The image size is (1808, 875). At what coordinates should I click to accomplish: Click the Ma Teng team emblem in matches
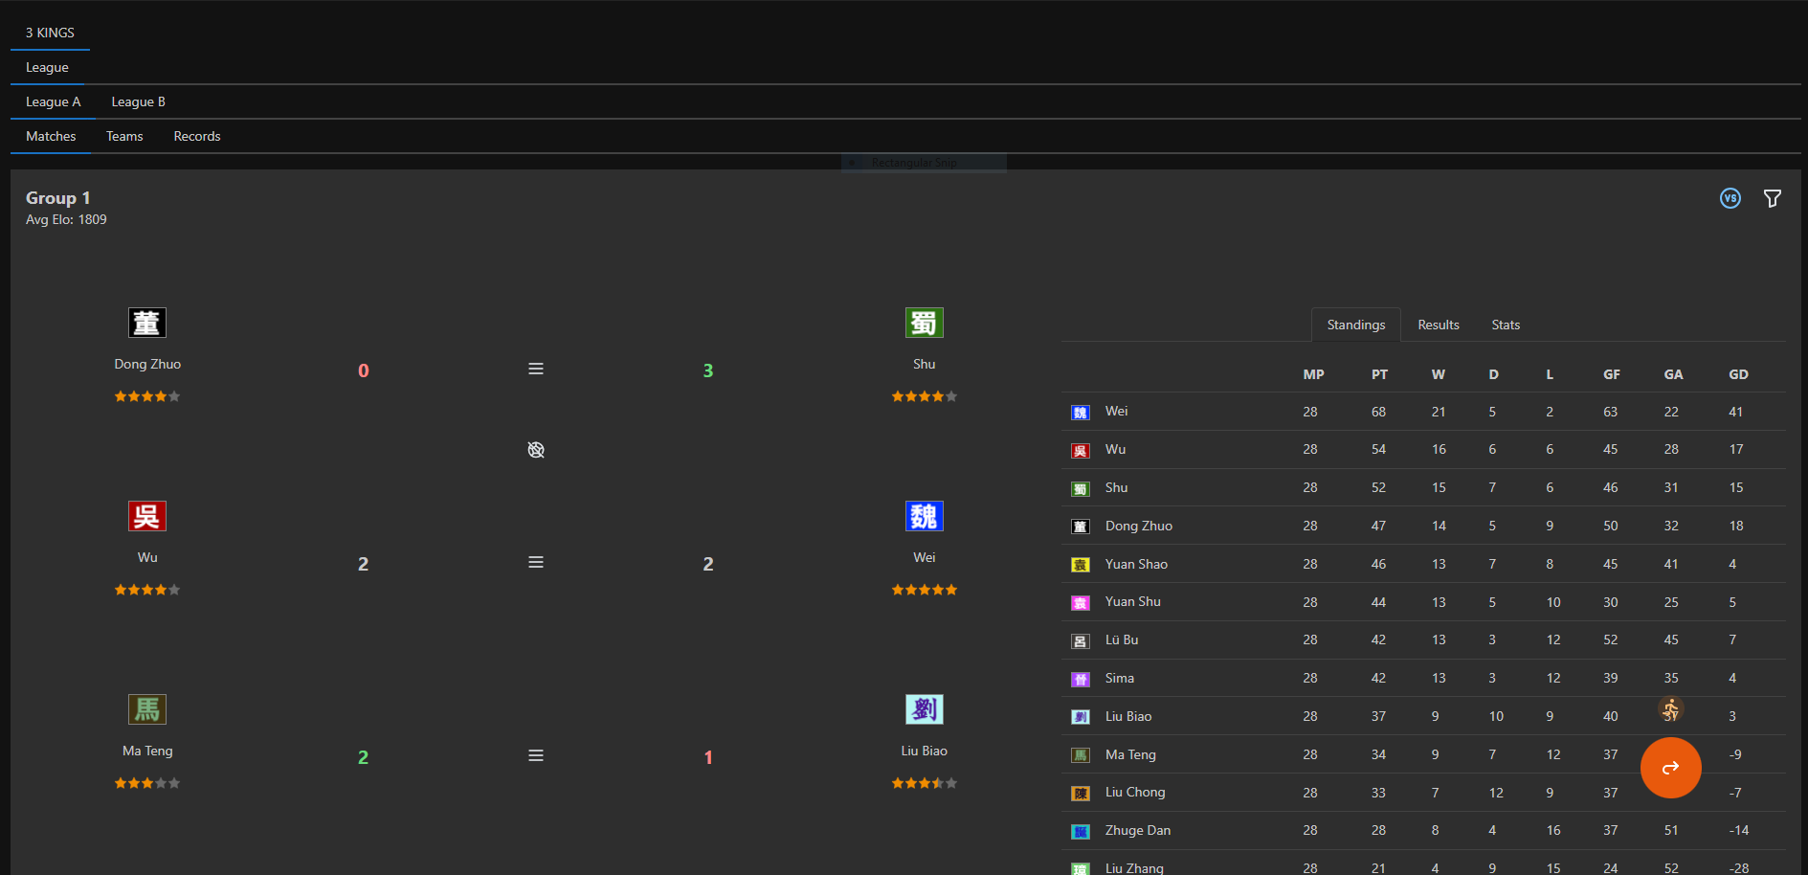pos(147,709)
